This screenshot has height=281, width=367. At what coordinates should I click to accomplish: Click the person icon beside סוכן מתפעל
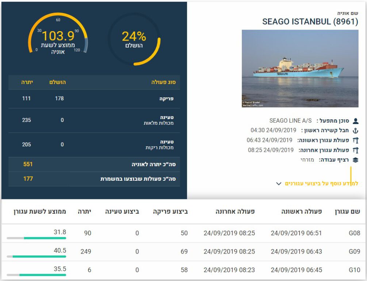355,121
